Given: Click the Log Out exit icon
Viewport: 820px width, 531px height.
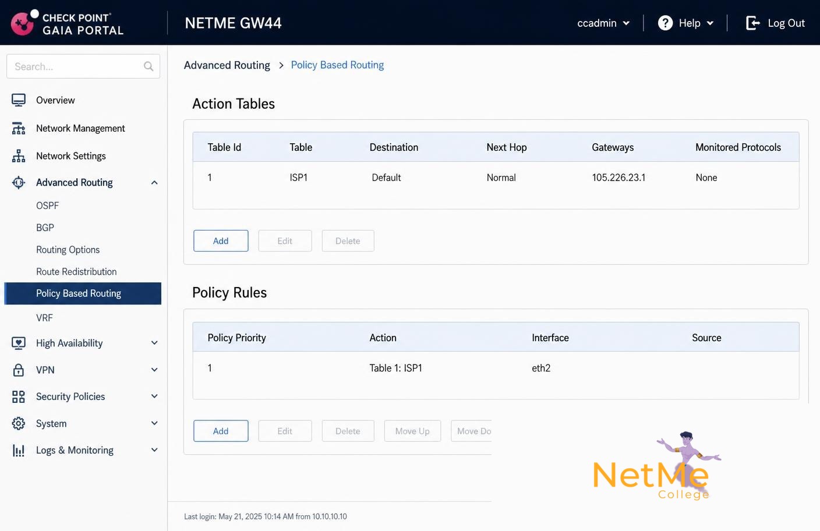Looking at the screenshot, I should (753, 23).
